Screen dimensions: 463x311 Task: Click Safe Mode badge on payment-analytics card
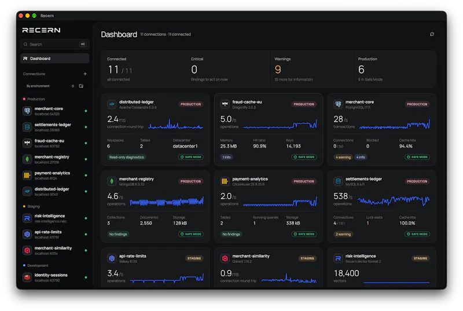(x=304, y=234)
